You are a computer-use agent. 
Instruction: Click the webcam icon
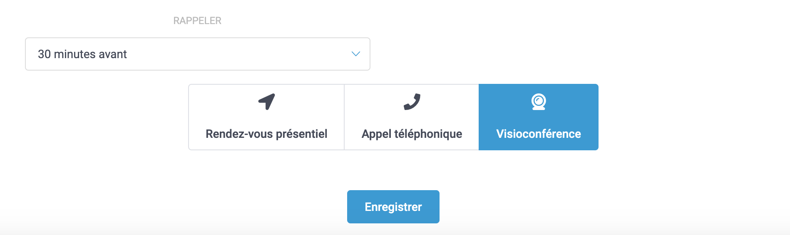tap(539, 102)
